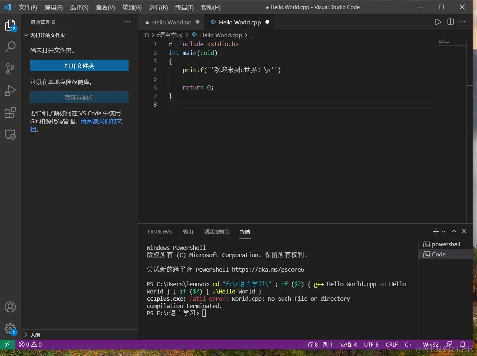Open the launch profile dropdown arrow
The width and height of the screenshot is (477, 356).
444,231
